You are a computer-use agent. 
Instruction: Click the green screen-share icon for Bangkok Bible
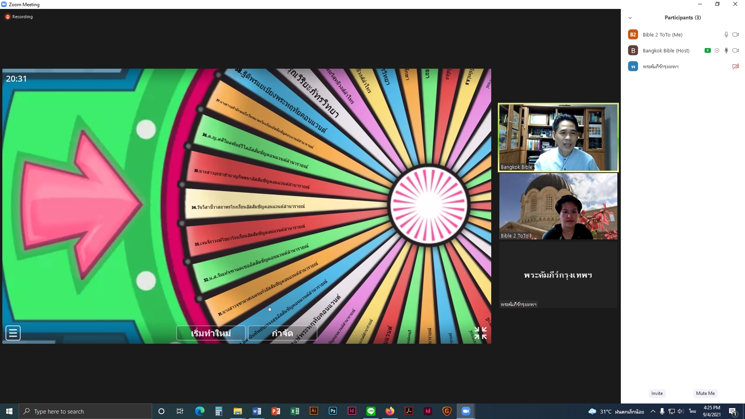pos(708,50)
